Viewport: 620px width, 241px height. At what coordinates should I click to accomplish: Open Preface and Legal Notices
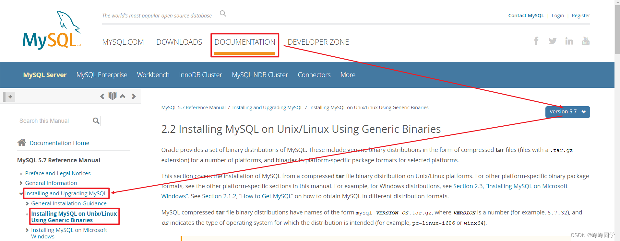[x=58, y=173]
